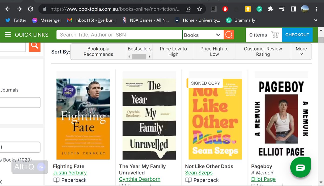The width and height of the screenshot is (324, 186).
Task: Open the Fighting Fate book cover
Action: 83,119
